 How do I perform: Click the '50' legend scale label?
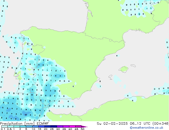click(x=82, y=129)
